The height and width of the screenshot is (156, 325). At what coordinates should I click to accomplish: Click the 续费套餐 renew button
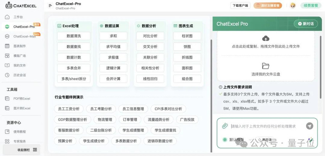pyautogui.click(x=311, y=6)
